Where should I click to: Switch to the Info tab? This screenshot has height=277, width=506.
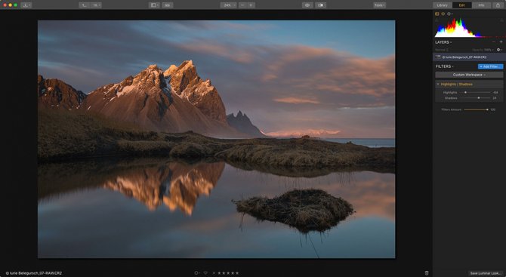tap(481, 5)
